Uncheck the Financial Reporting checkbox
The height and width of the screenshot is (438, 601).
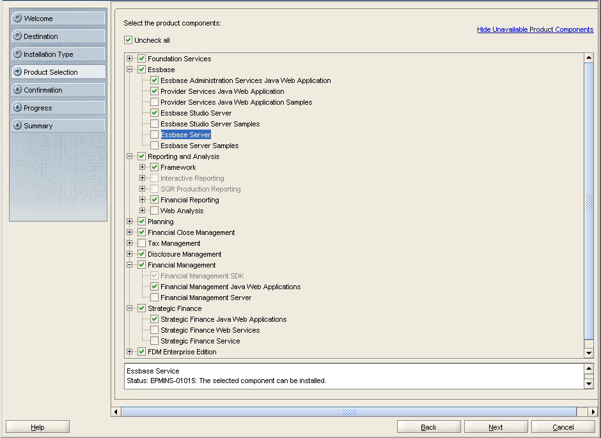pyautogui.click(x=154, y=199)
